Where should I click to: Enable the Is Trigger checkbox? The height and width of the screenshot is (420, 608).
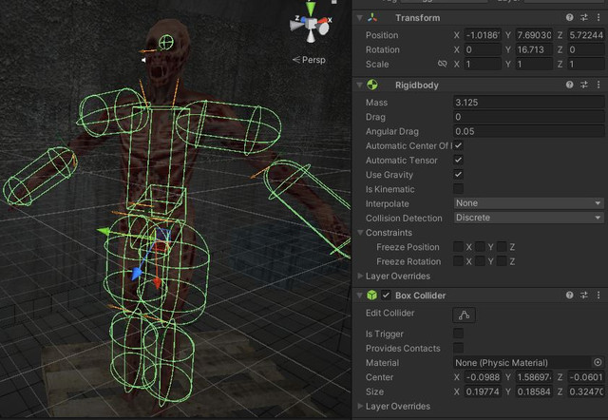click(x=459, y=334)
